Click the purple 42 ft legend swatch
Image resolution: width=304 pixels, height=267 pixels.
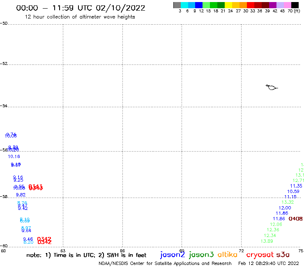(273, 5)
